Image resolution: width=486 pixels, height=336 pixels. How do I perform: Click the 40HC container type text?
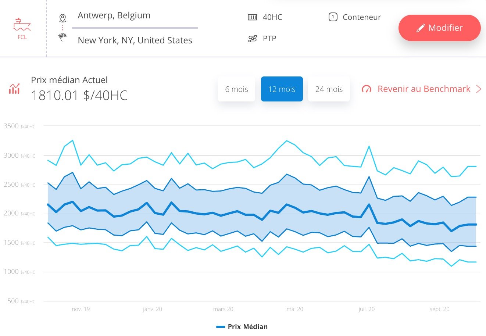[x=272, y=17]
